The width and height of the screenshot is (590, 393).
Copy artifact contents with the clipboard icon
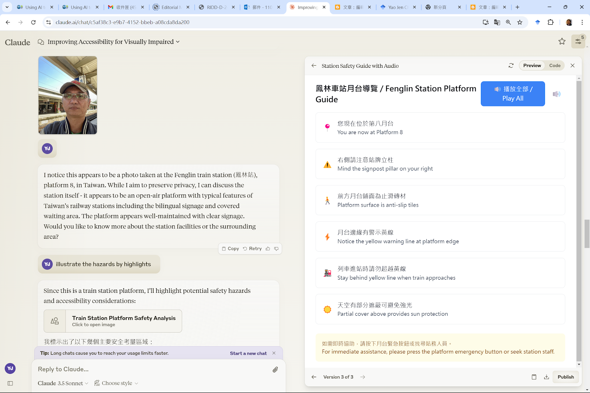pos(534,377)
